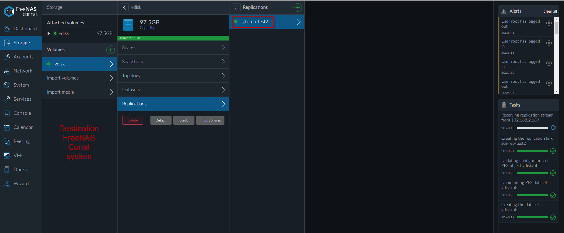Dismiss the 20:35:11 logged in alert
Viewport: 564px width, 233px height.
(x=549, y=43)
